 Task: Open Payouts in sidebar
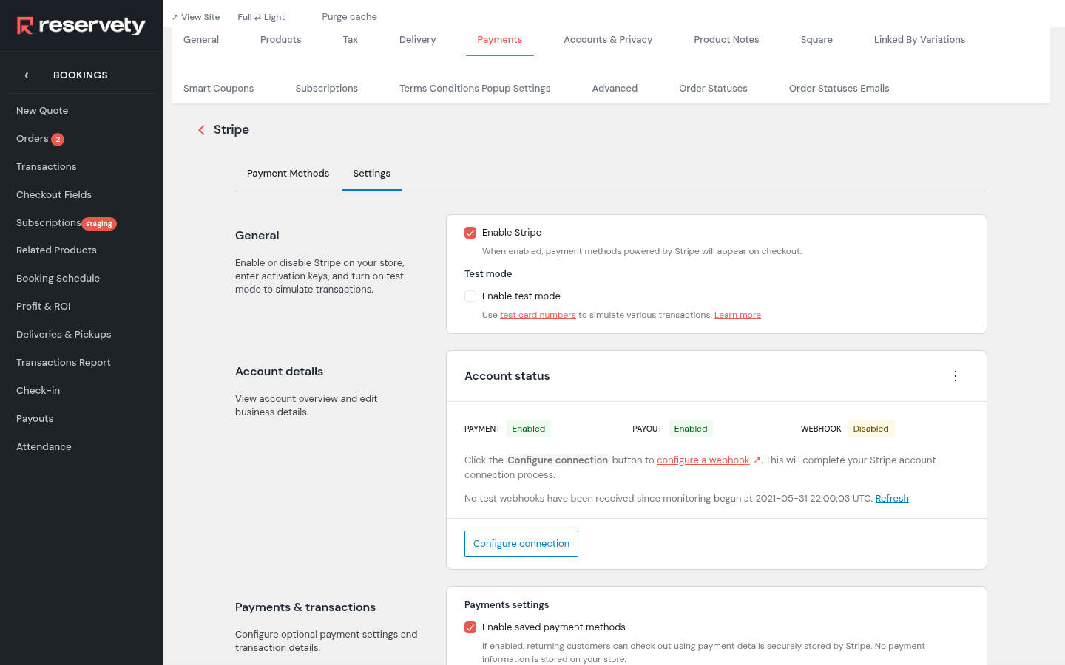(x=35, y=419)
